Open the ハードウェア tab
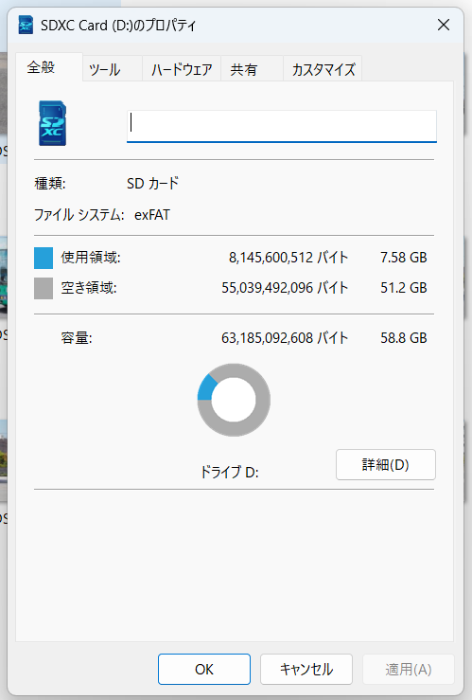 [x=182, y=70]
